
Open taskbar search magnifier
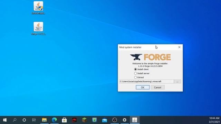point(15,120)
